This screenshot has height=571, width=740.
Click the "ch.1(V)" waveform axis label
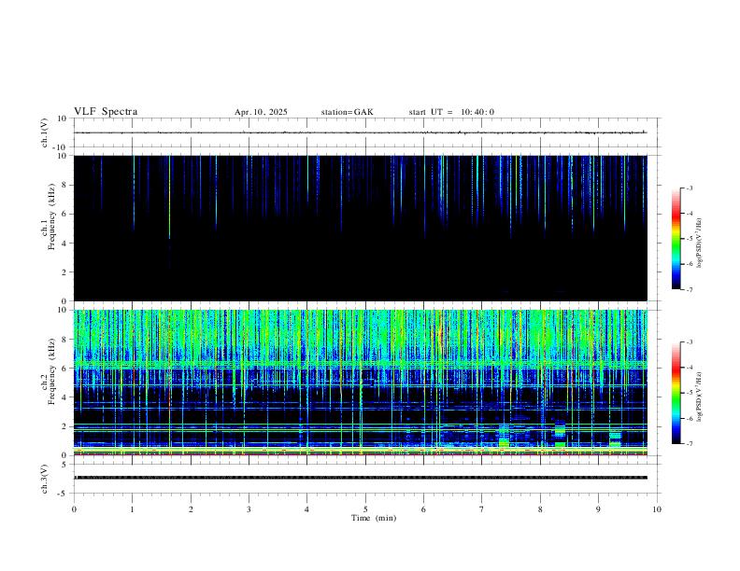[44, 132]
